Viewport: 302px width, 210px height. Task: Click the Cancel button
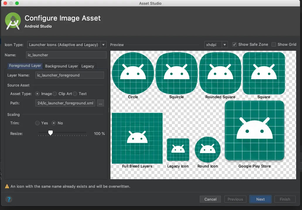coord(210,199)
